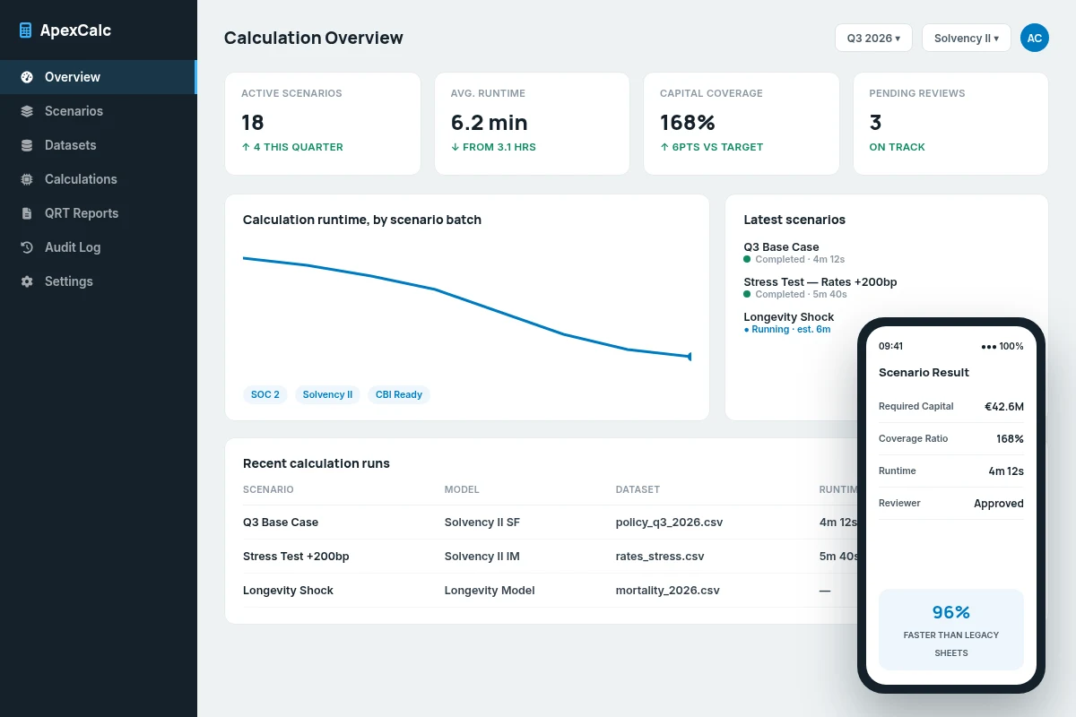Click Reviewer Approved row on phone
Viewport: 1076px width, 717px height.
951,504
